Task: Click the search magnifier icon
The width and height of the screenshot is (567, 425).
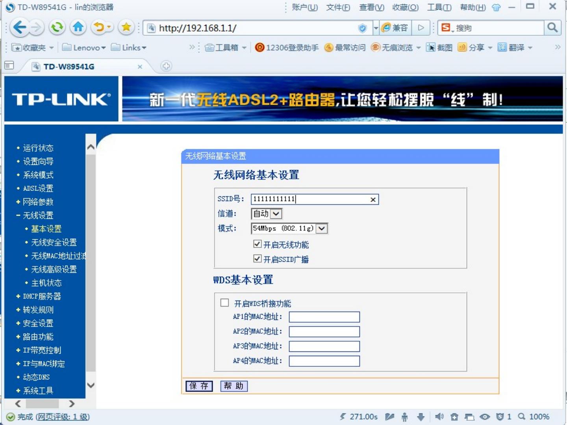Action: point(552,28)
